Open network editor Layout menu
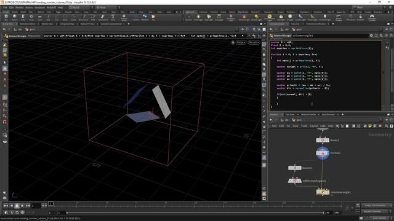394x221 pixels. pos(313,126)
